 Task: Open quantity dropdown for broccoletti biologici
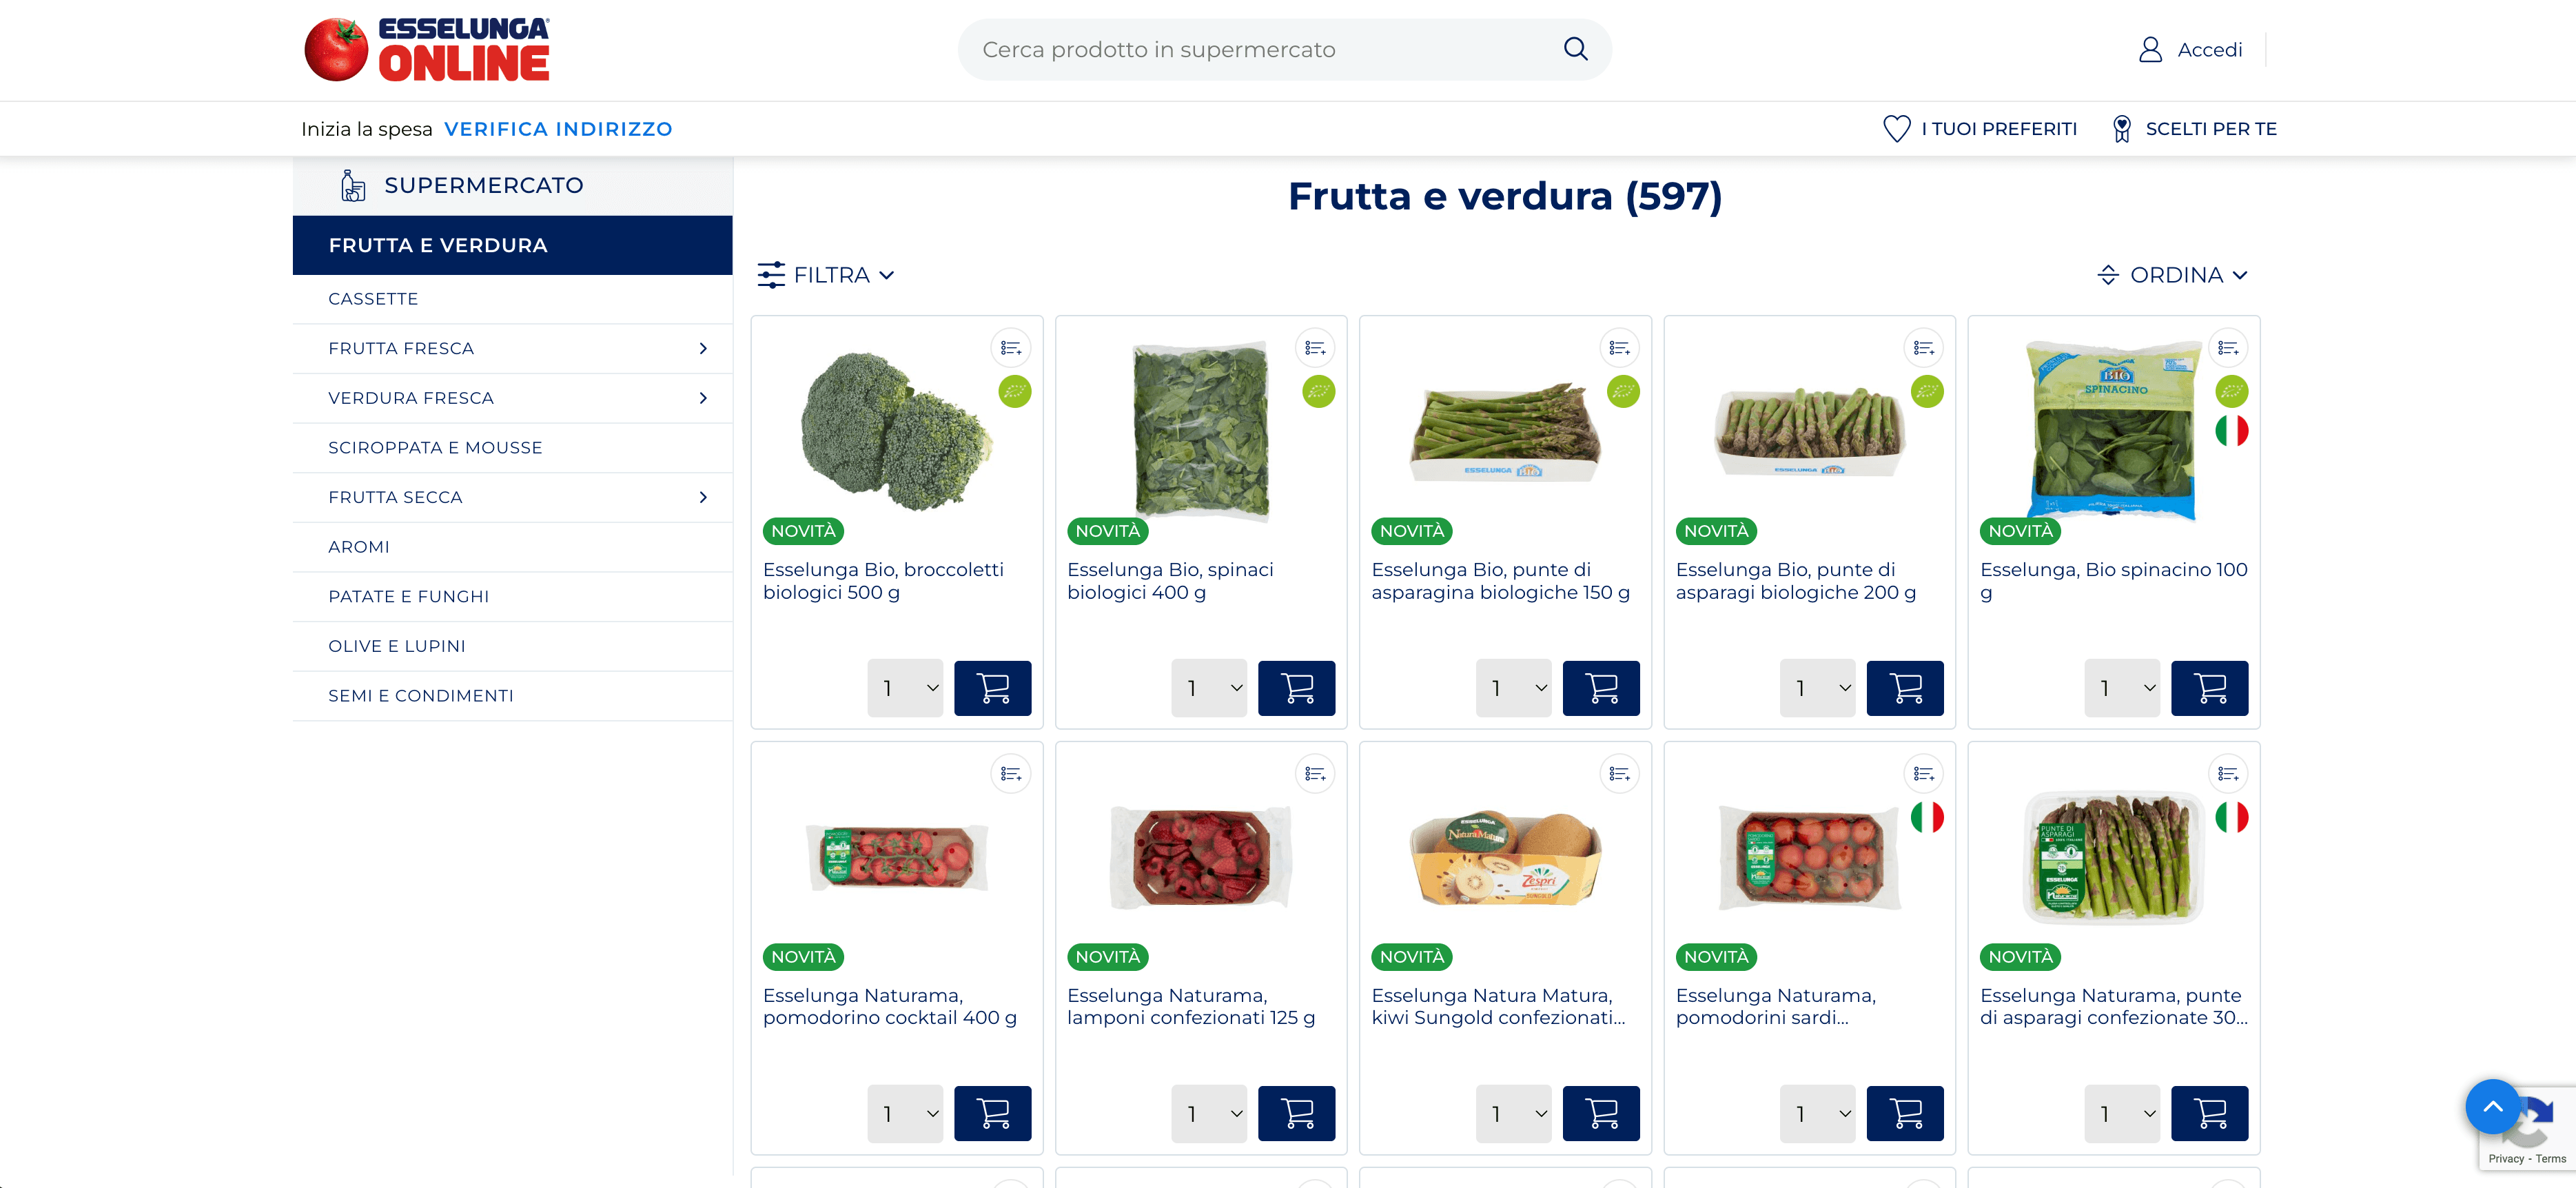(x=905, y=688)
